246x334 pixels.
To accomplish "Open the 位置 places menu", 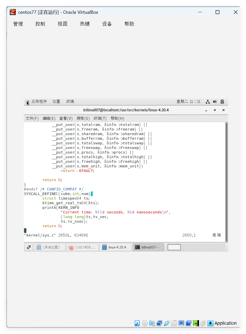I will click(56, 102).
